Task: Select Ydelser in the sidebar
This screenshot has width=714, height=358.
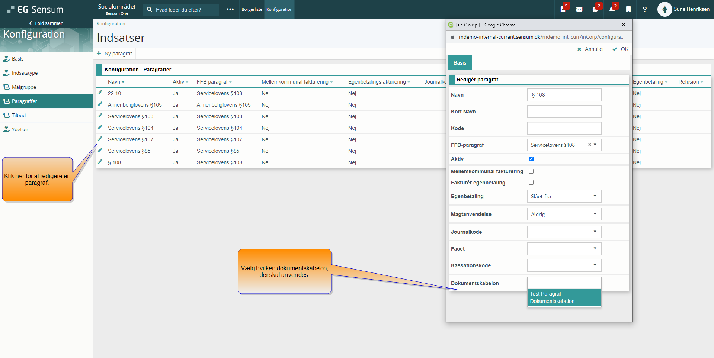Action: point(20,129)
